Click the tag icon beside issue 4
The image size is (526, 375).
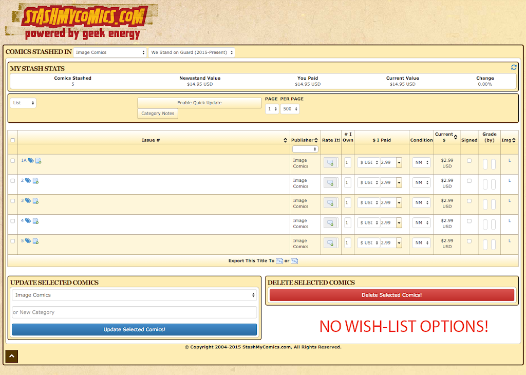[28, 221]
